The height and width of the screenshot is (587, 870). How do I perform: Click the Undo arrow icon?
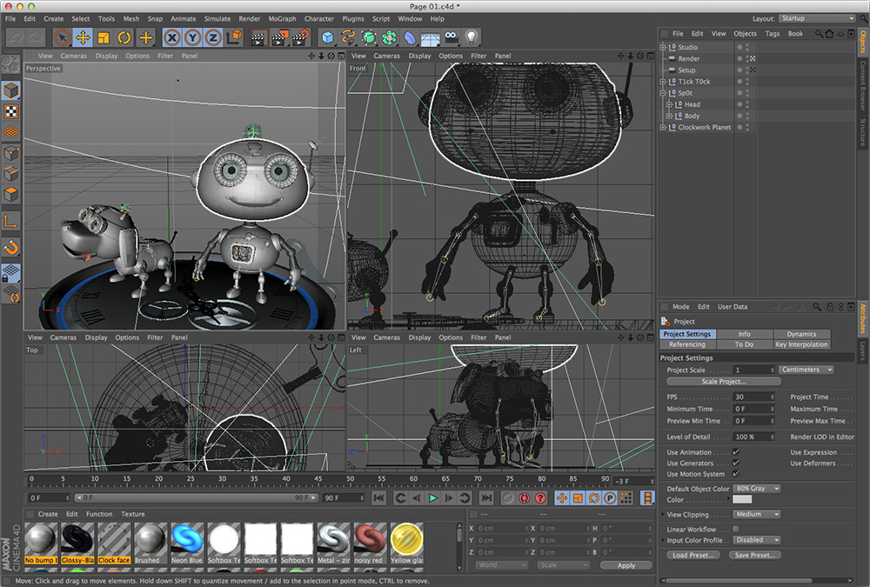coord(15,37)
